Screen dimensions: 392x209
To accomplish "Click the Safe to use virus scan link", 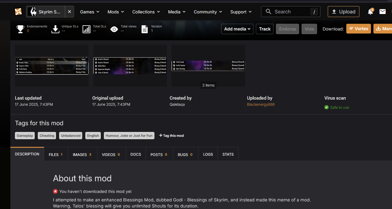I will click(340, 108).
